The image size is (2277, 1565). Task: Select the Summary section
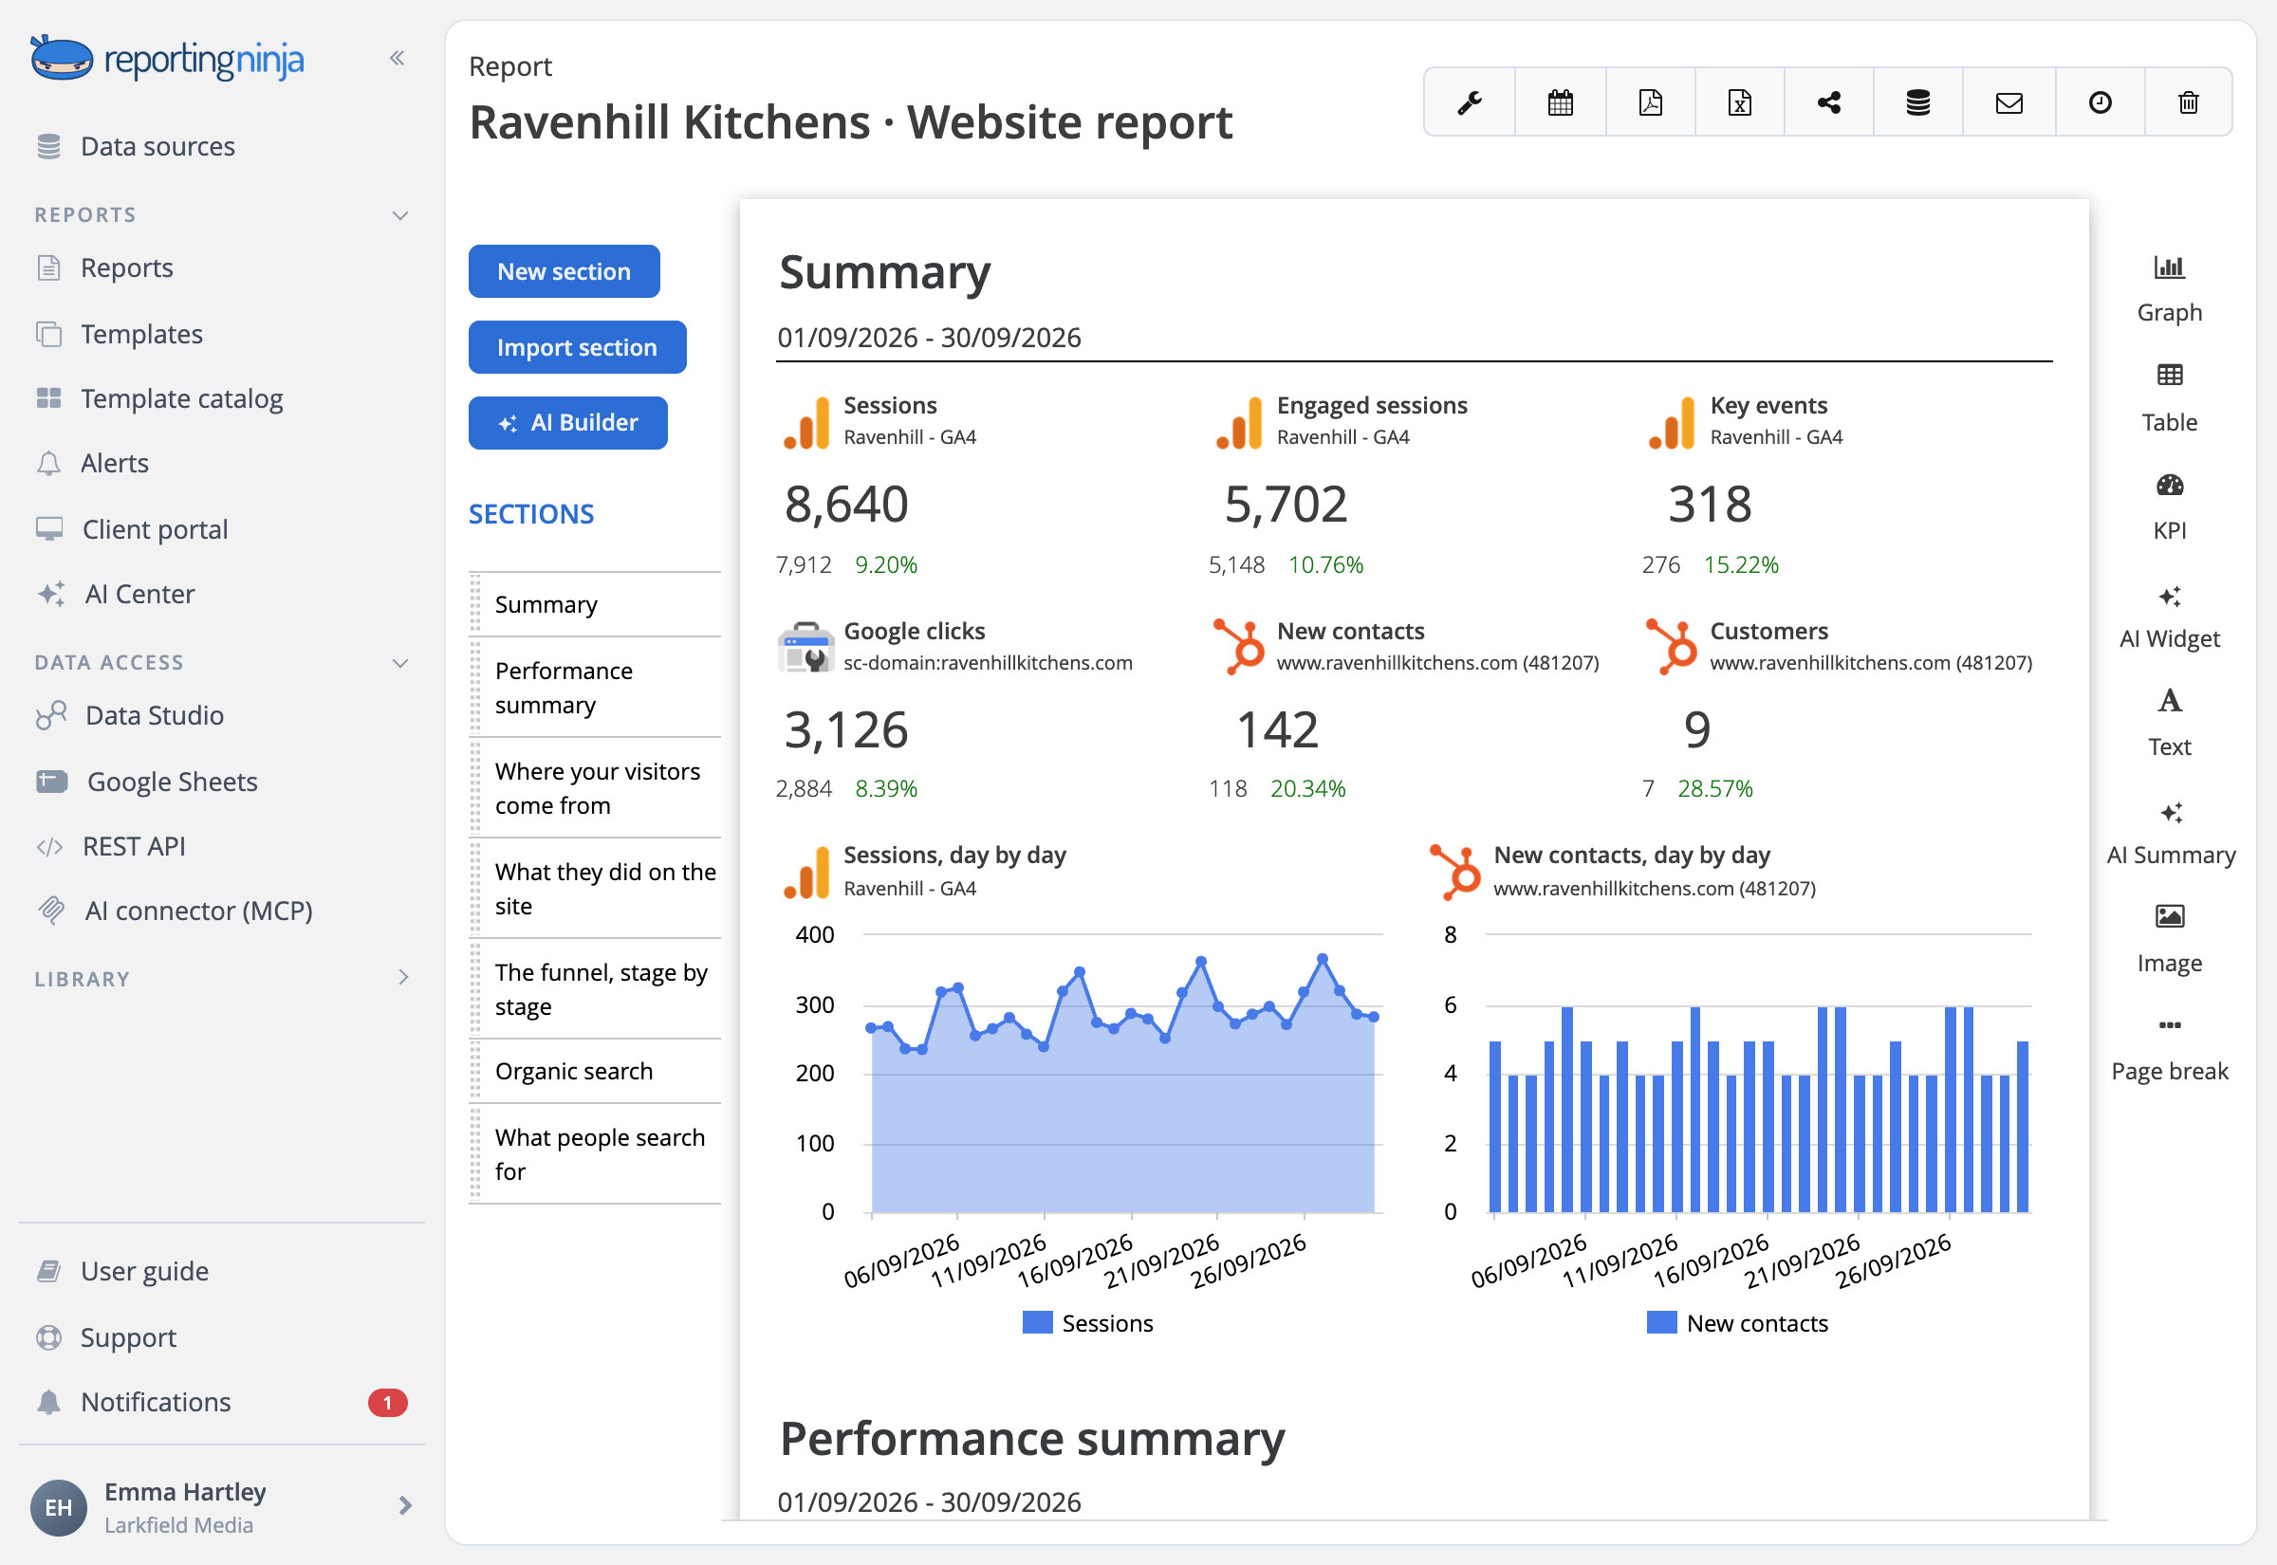[595, 604]
